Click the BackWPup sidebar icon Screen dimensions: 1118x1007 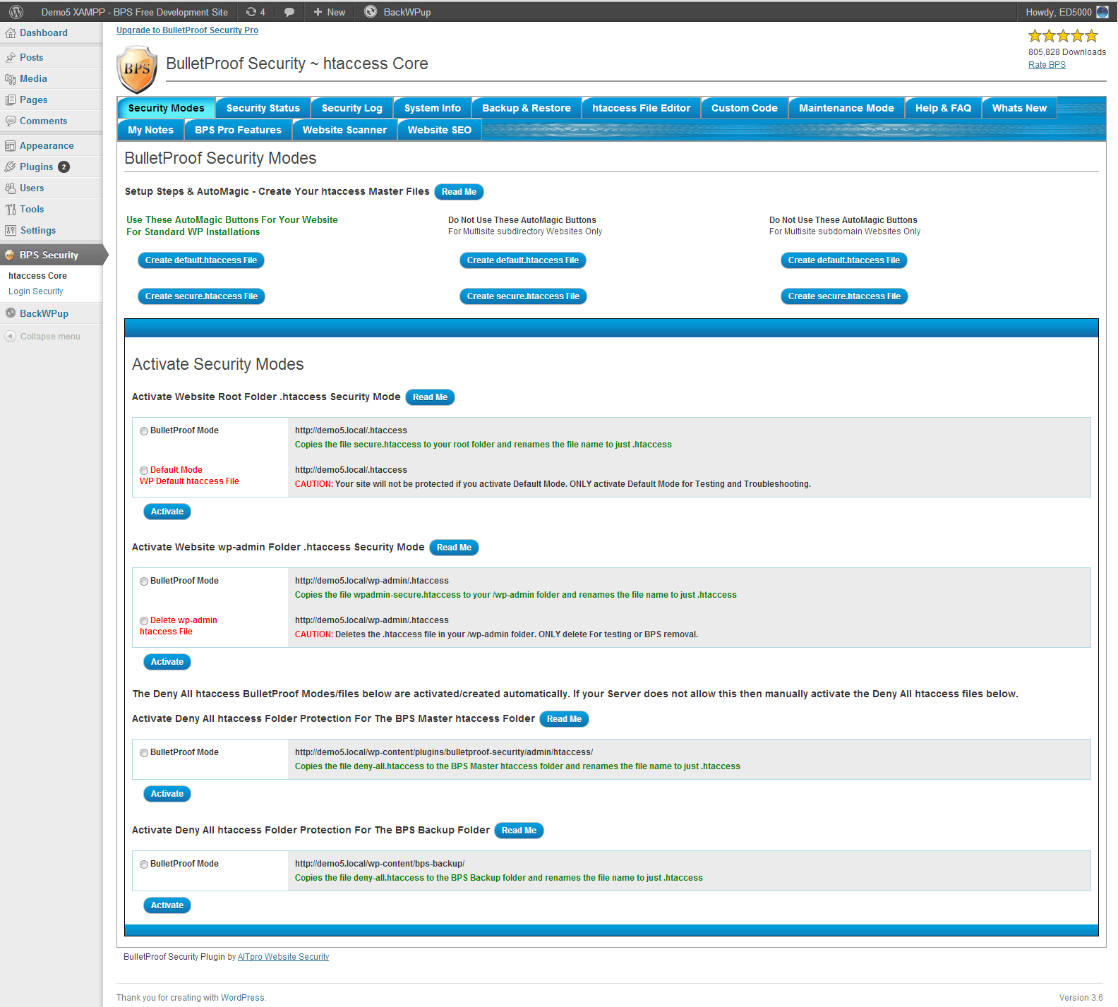[11, 313]
